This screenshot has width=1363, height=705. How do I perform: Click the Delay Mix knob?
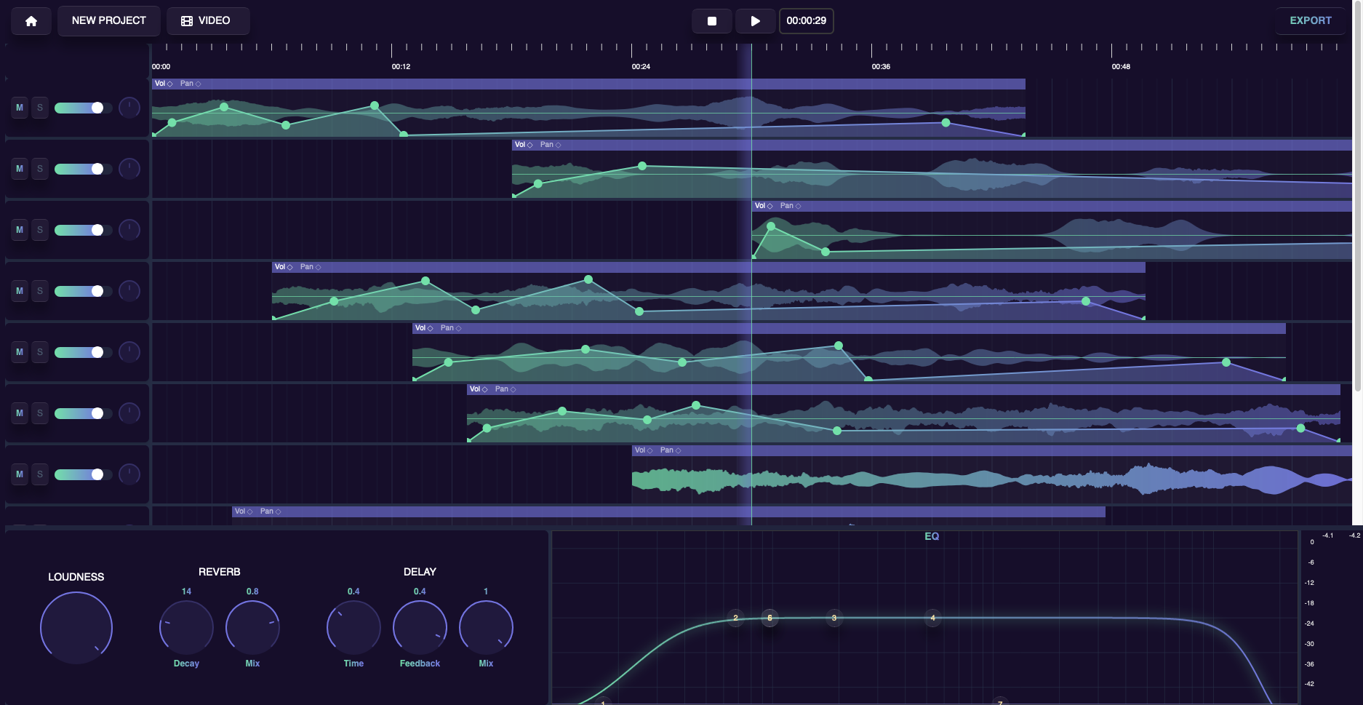click(x=486, y=627)
